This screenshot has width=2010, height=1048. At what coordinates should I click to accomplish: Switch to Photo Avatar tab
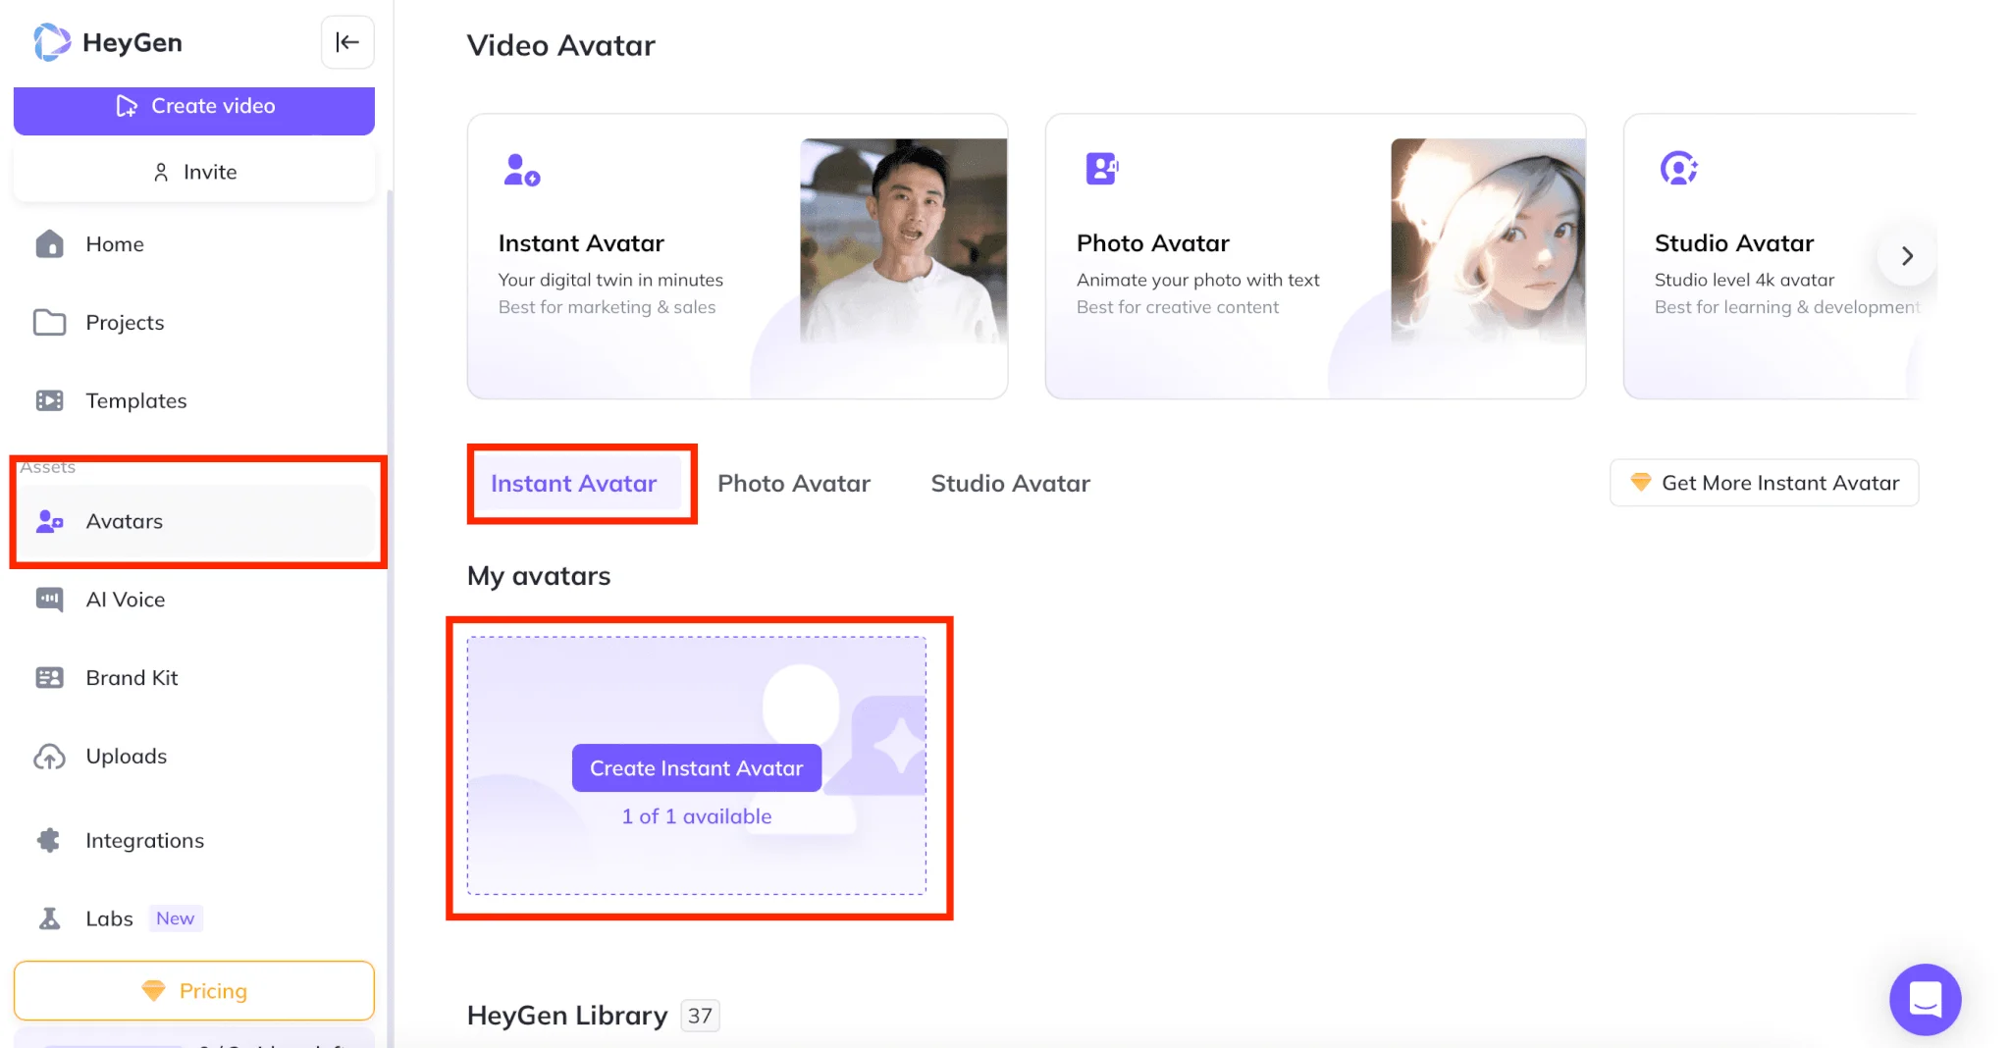click(x=793, y=484)
